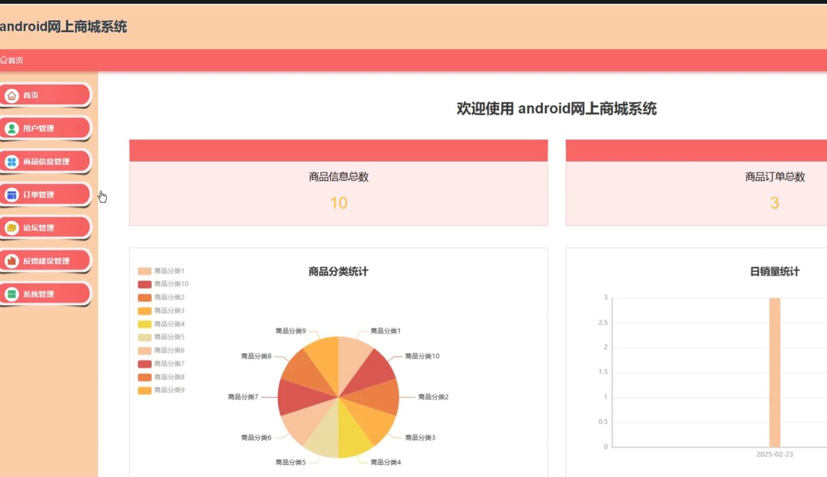
Task: Toggle legend entry 商品分类3
Action: pyautogui.click(x=161, y=311)
